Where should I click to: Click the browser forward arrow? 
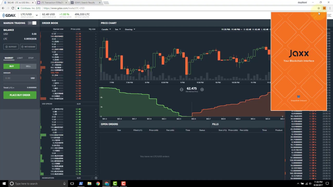tap(9, 8)
